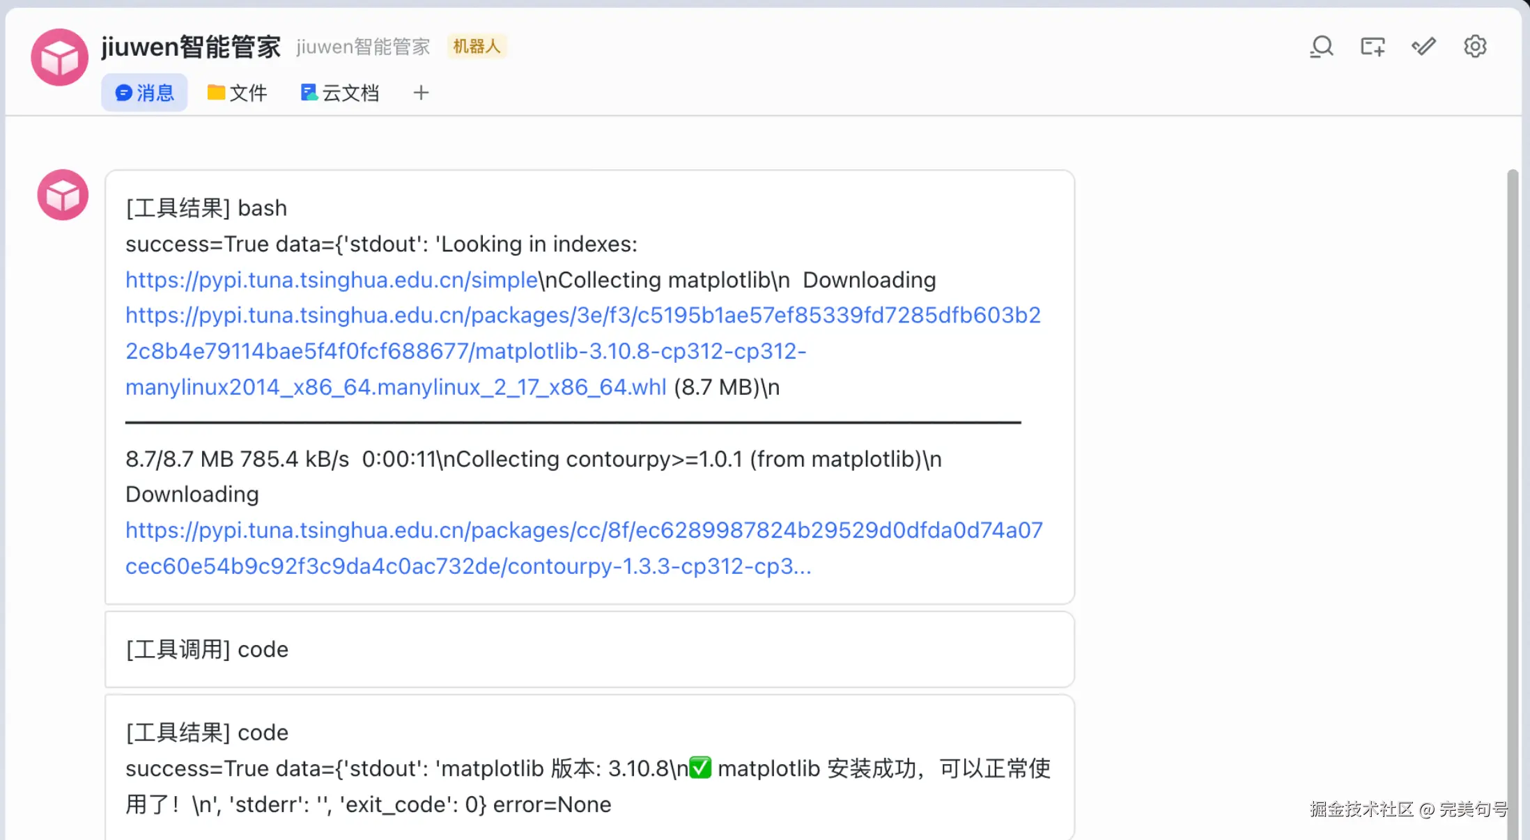
Task: Click the jiuwen bot avatar in header
Action: pyautogui.click(x=60, y=57)
